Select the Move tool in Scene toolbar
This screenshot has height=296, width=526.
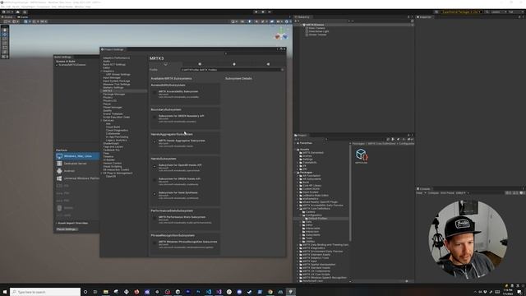pyautogui.click(x=5, y=35)
